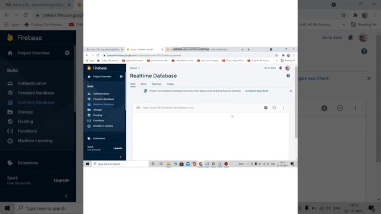
Task: Bookmark page with star in center window browser
Action: coord(276,55)
